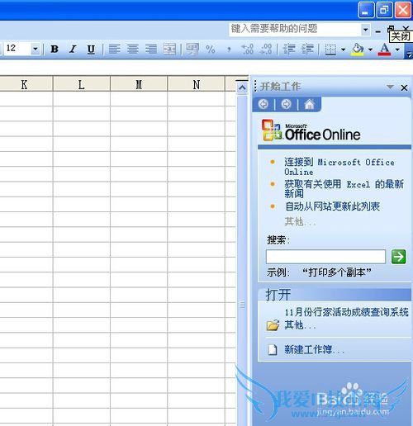Apply yellow fill color
The image size is (413, 426).
(357, 50)
